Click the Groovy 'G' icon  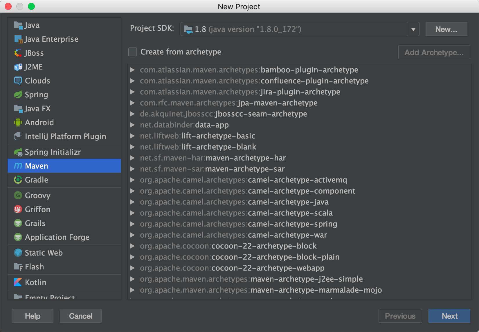pos(18,196)
